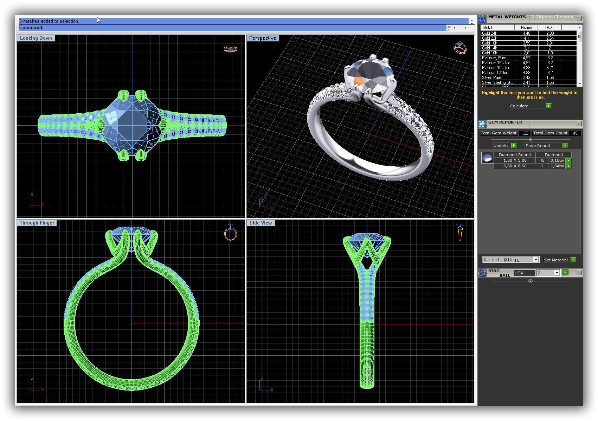Click the Gem Reporter panel icon
This screenshot has height=421, width=598.
[x=482, y=123]
